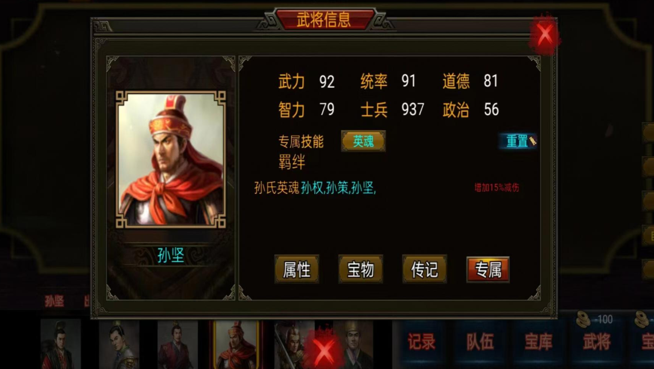Click the 重置 reset button
This screenshot has width=654, height=369.
click(x=517, y=141)
